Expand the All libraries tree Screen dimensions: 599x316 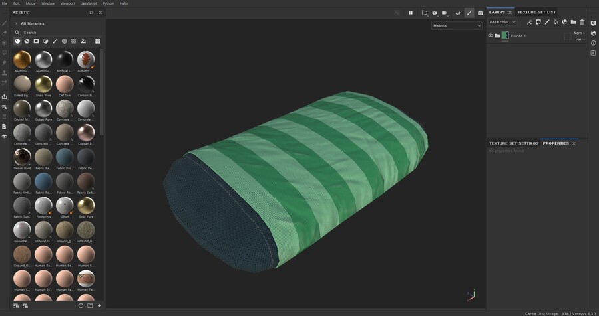(16, 23)
